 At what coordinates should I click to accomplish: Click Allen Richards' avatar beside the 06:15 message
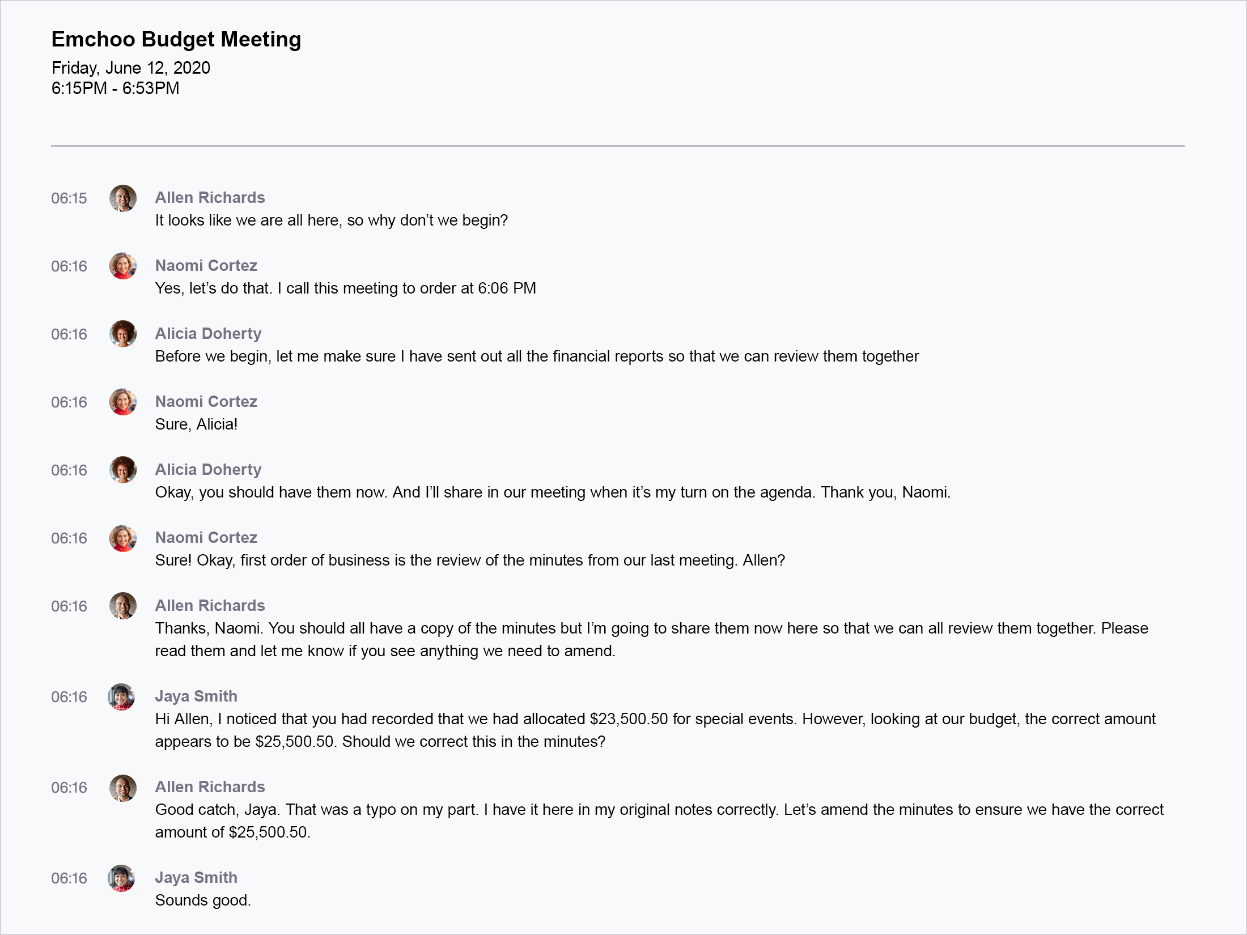tap(122, 198)
